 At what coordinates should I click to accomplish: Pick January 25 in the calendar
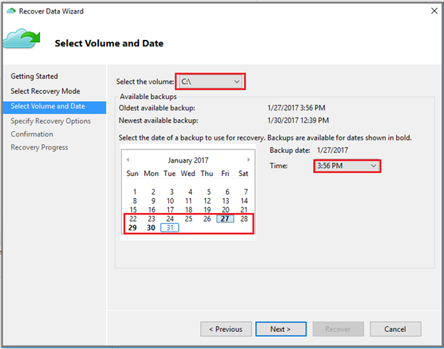click(x=188, y=219)
